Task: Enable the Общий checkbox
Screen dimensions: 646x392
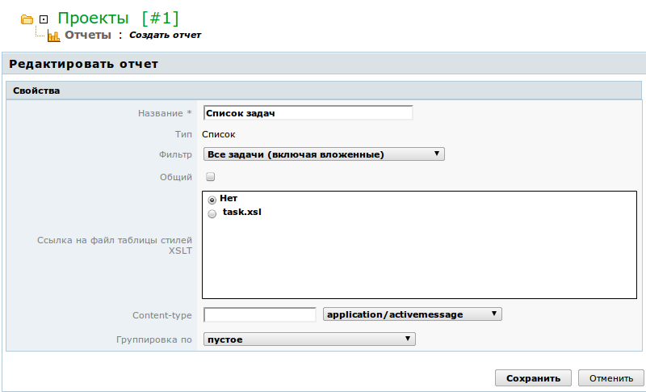Action: click(x=210, y=176)
